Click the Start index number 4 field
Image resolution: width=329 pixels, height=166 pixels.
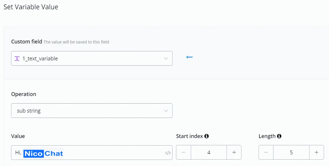tap(209, 152)
